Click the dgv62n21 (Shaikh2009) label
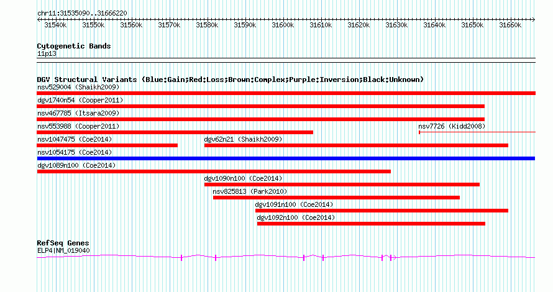Image resolution: width=553 pixels, height=292 pixels. tap(244, 139)
